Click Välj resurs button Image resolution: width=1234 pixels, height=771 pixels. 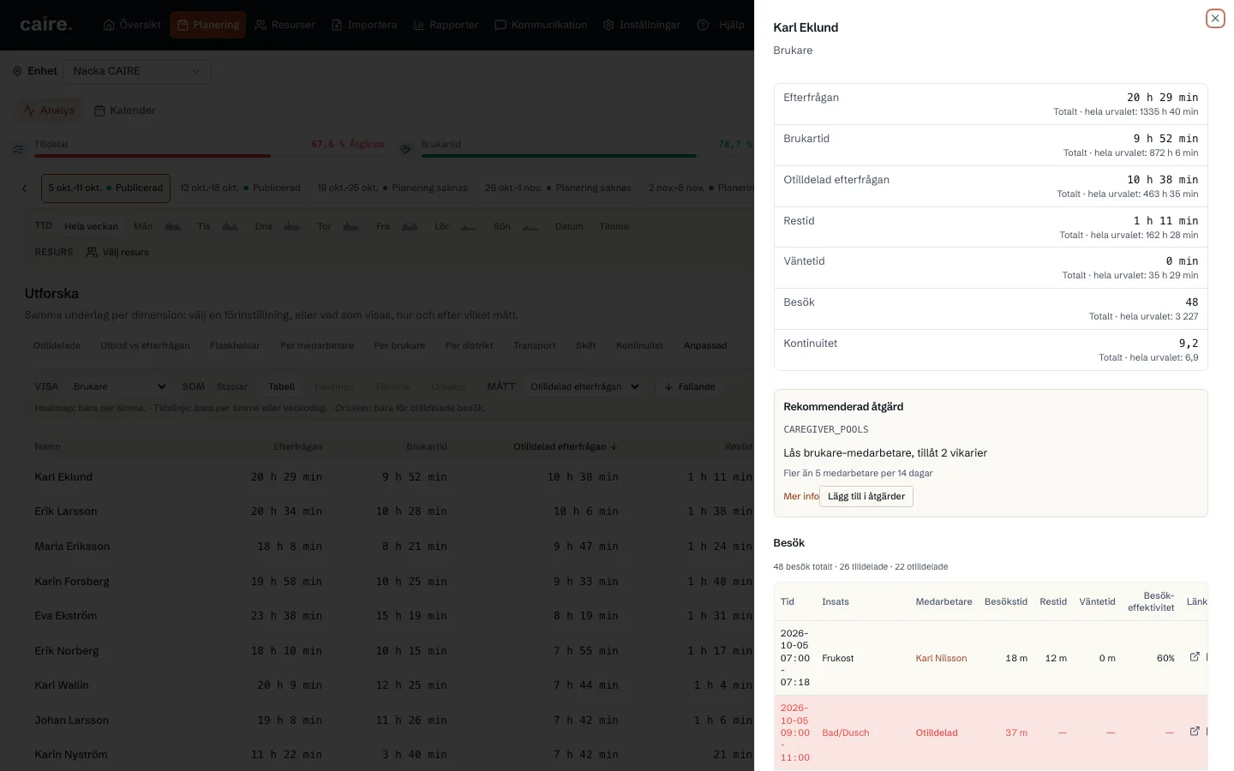pyautogui.click(x=117, y=252)
